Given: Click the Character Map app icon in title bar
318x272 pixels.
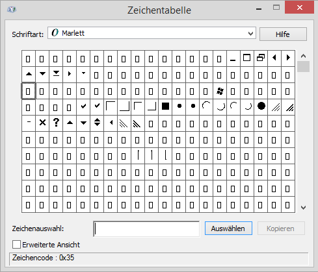Looking at the screenshot, I should (x=12, y=10).
